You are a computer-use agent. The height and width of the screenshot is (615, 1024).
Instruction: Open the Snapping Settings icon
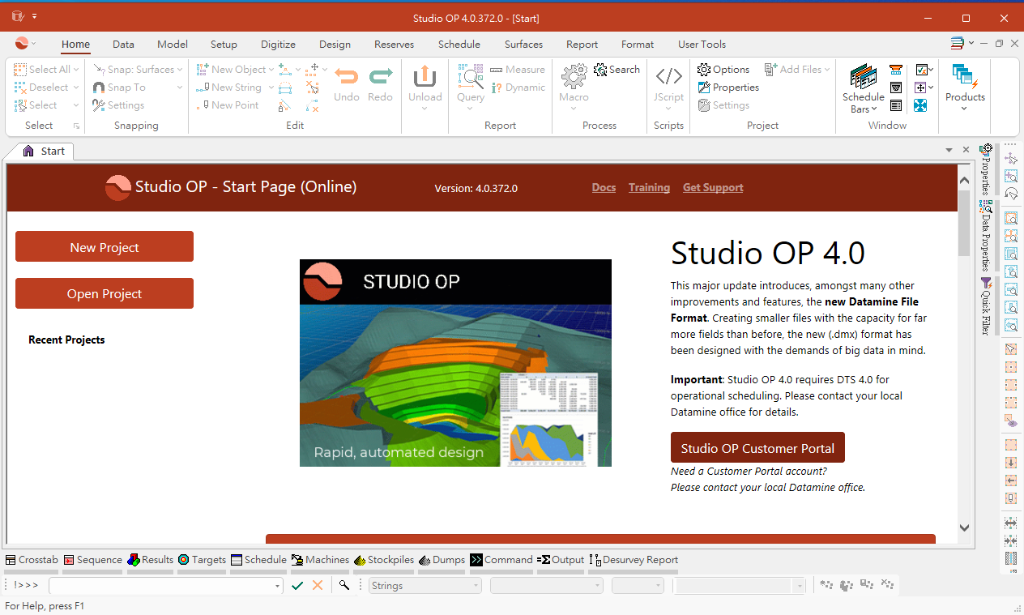tap(99, 105)
